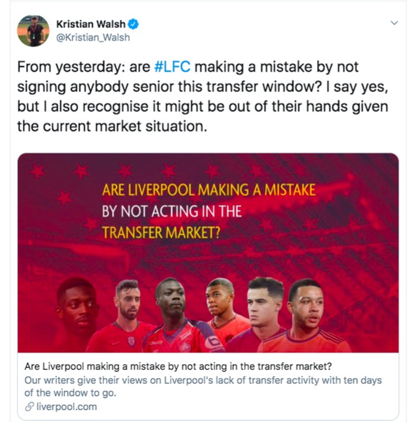Click the article description about writers' views
Screen dimensions: 415x422
[x=203, y=386]
